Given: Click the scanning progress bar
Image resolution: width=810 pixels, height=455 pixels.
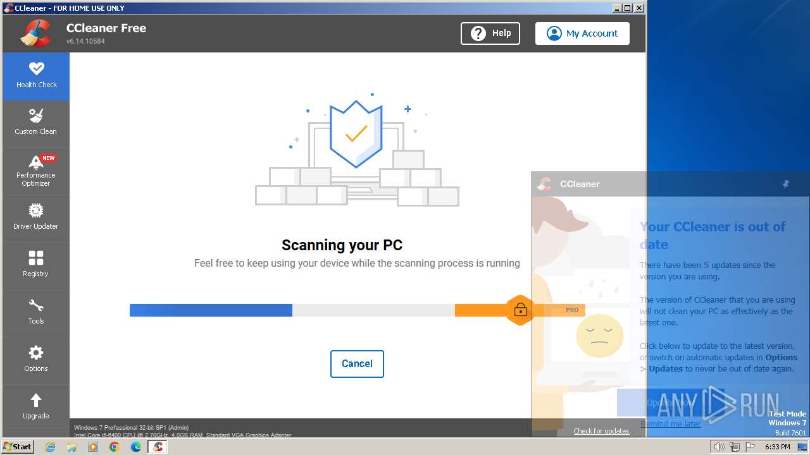Looking at the screenshot, I should (x=357, y=310).
